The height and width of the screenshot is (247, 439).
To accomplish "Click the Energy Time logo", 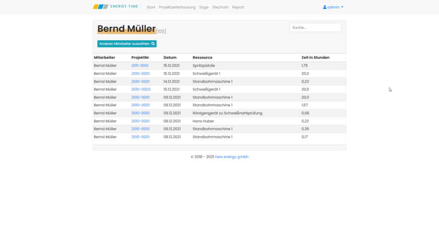I will pos(116,6).
